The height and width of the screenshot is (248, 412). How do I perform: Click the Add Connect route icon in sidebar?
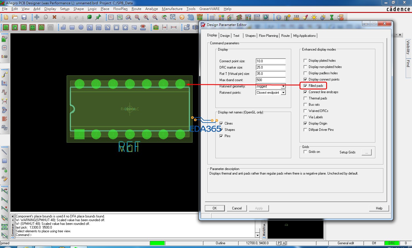tap(5, 75)
